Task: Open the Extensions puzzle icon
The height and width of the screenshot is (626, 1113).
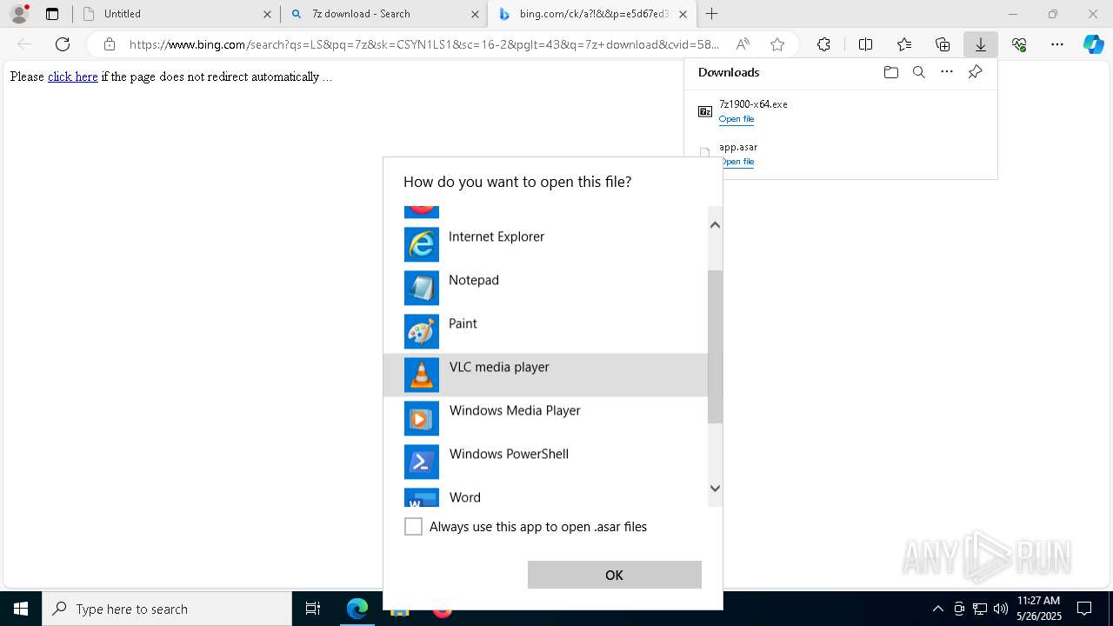Action: tap(823, 44)
